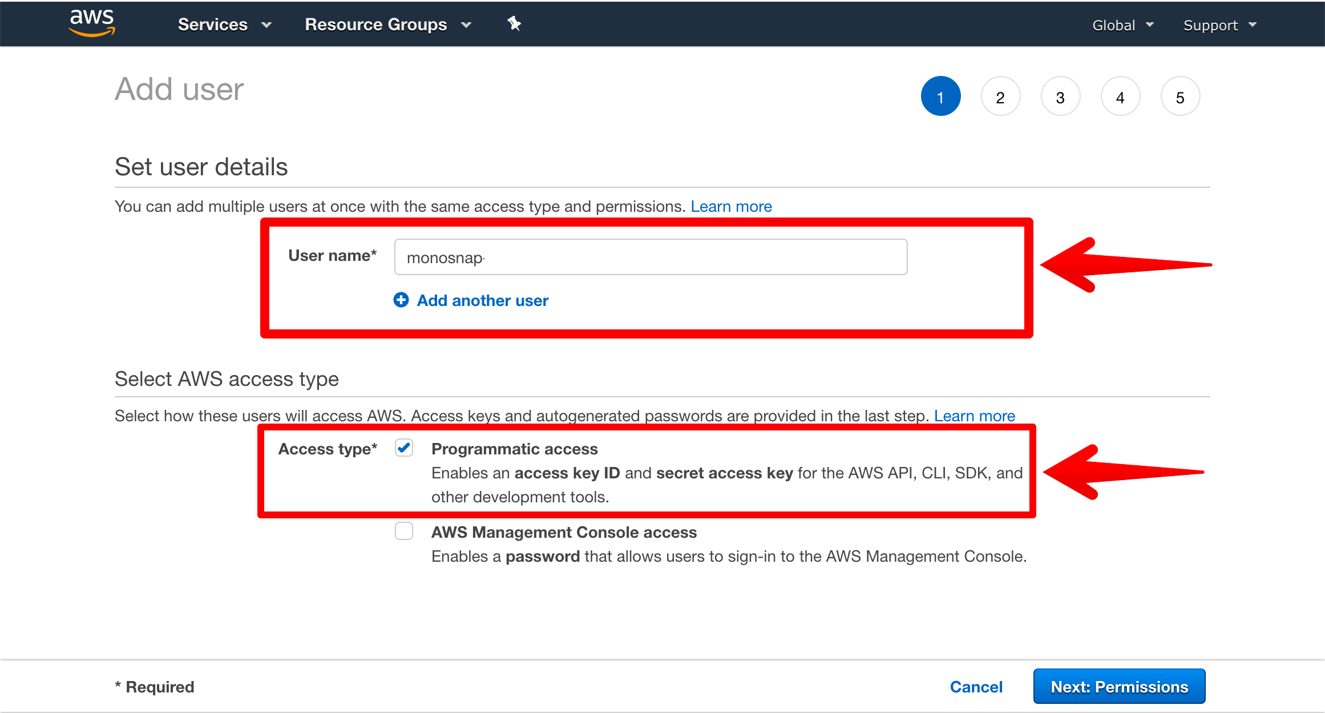
Task: Cancel the add user wizard
Action: tap(976, 687)
